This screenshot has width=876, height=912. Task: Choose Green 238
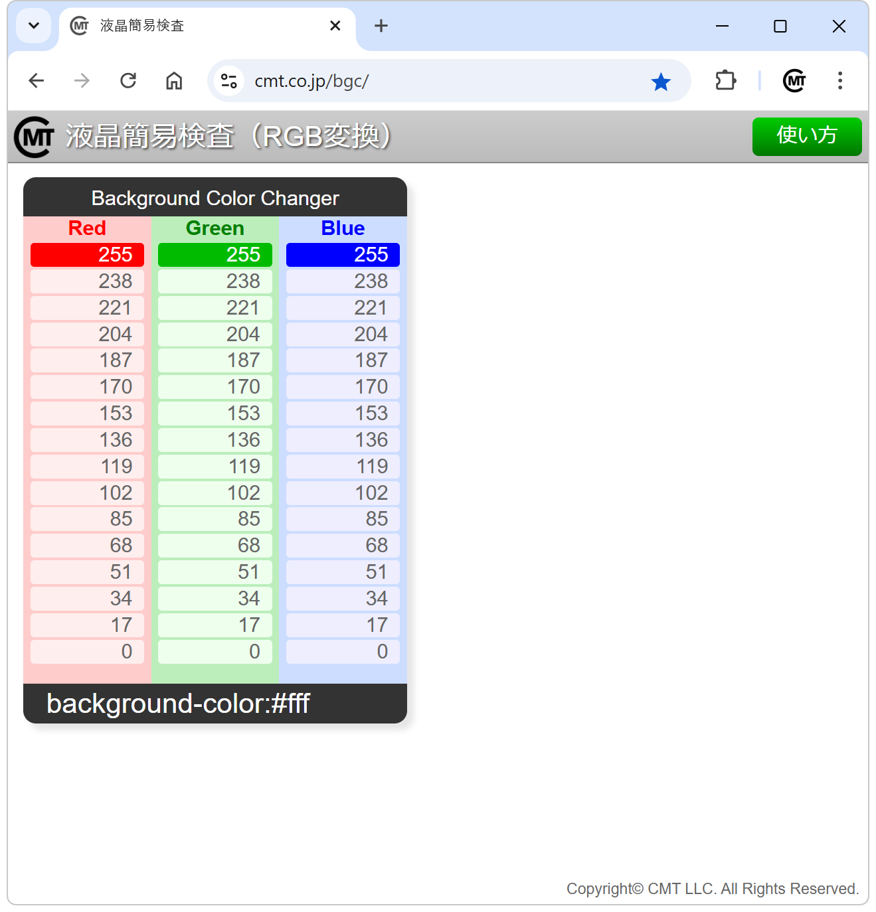click(x=215, y=281)
